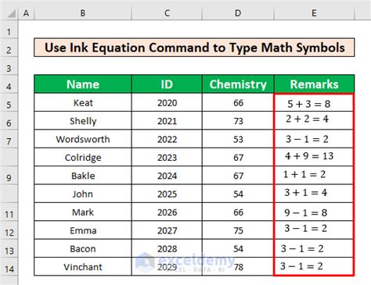
Task: Select column A header
Action: point(26,13)
